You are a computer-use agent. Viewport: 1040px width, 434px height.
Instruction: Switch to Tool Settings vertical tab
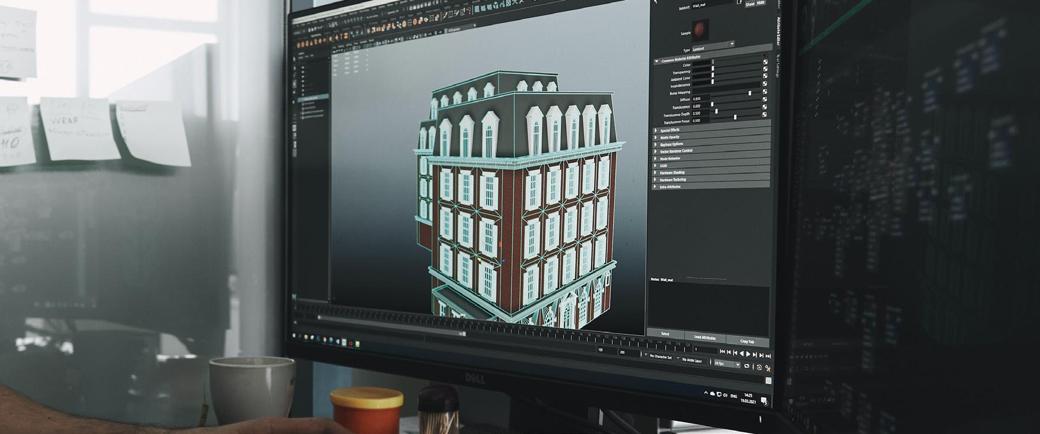[777, 66]
